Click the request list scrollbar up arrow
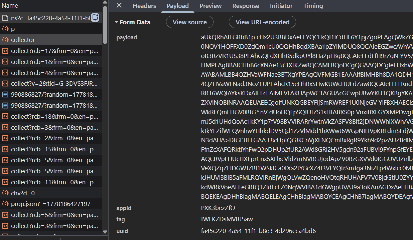Viewport: 413px width, 240px height. tap(105, 3)
